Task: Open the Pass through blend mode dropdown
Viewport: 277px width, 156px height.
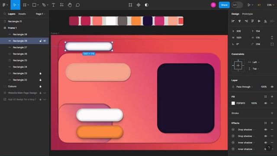Action: [245, 87]
